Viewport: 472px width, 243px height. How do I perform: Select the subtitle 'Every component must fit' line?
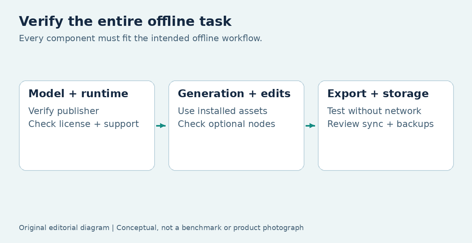(140, 38)
